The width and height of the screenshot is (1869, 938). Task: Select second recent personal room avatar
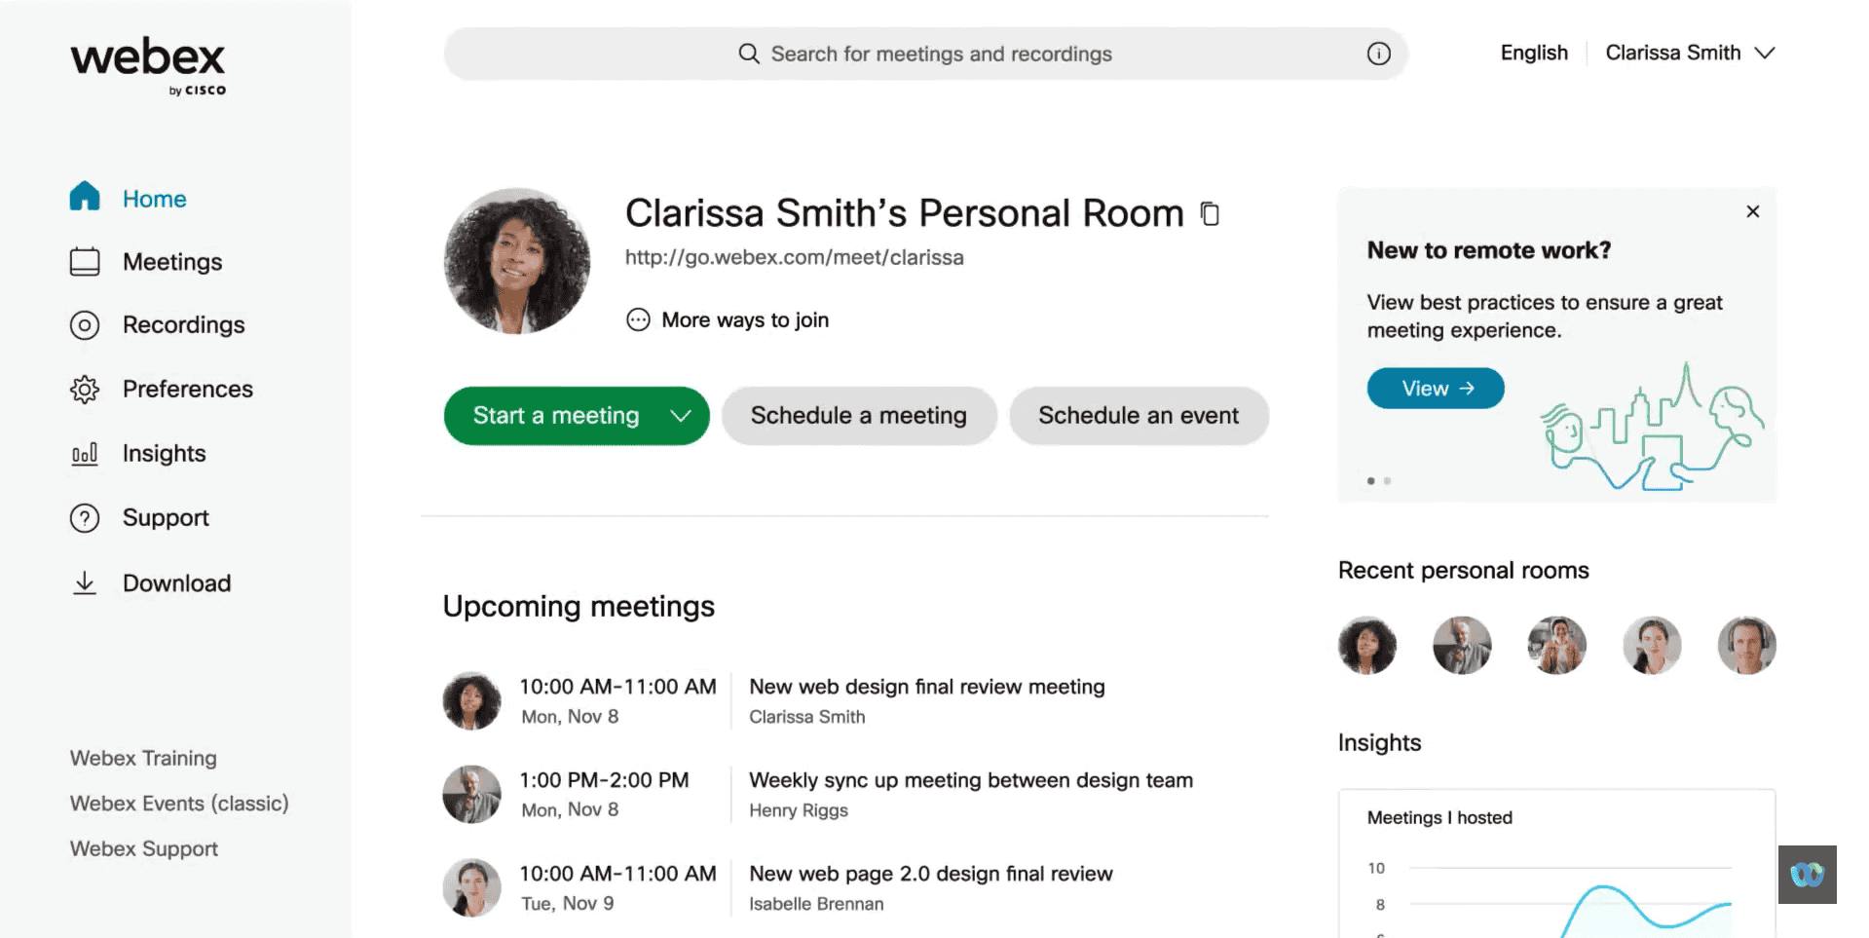(x=1462, y=645)
